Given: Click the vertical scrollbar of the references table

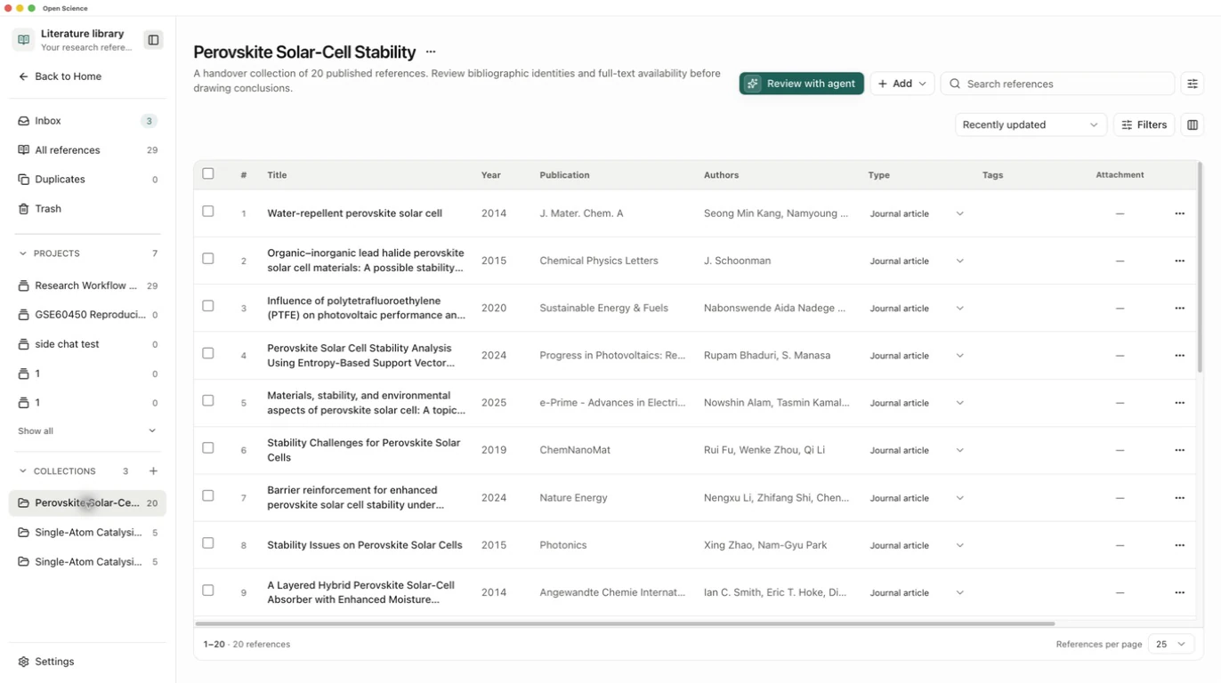Looking at the screenshot, I should (x=1201, y=267).
